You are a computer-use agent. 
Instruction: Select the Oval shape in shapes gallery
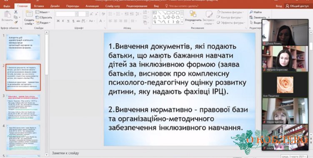tap(173, 13)
